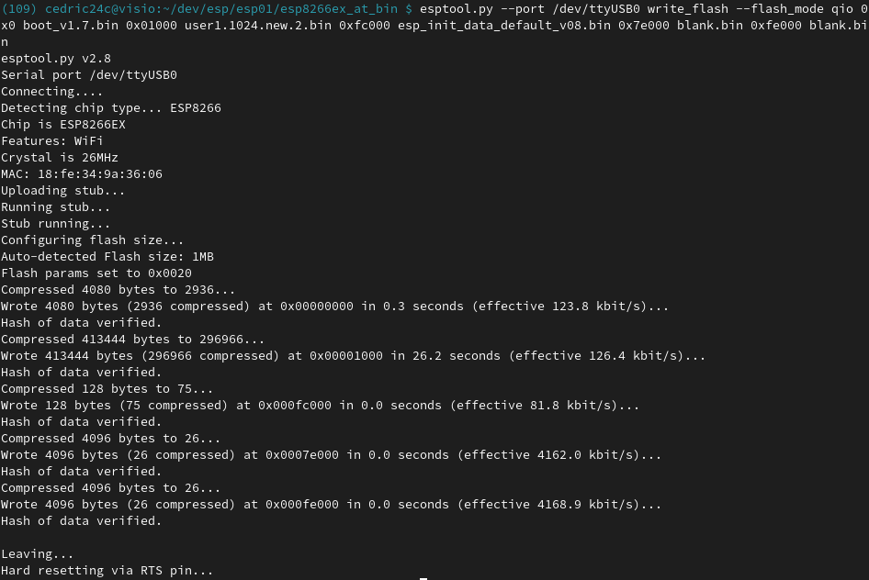Click the 'Uploading stub...' line
Screen dimensions: 869x580
62,190
